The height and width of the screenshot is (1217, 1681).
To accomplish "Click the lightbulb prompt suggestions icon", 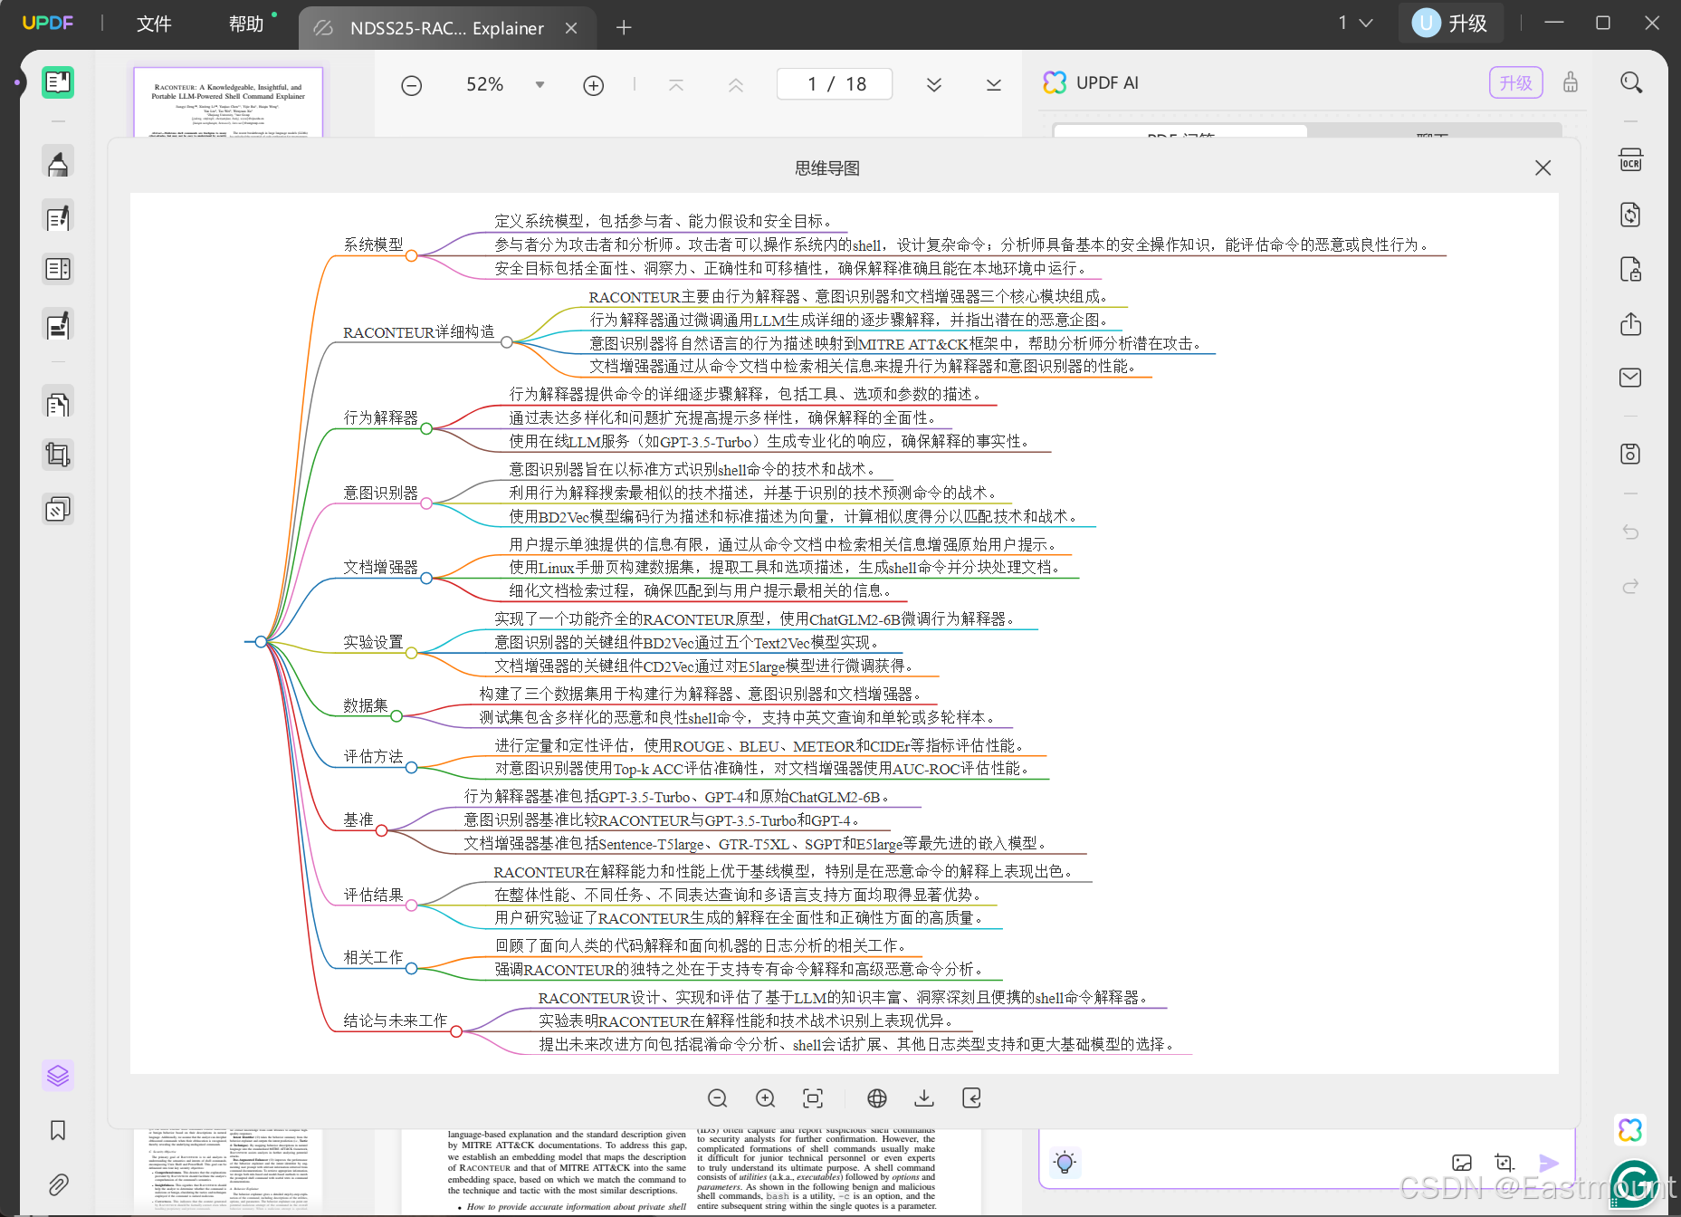I will [x=1065, y=1163].
